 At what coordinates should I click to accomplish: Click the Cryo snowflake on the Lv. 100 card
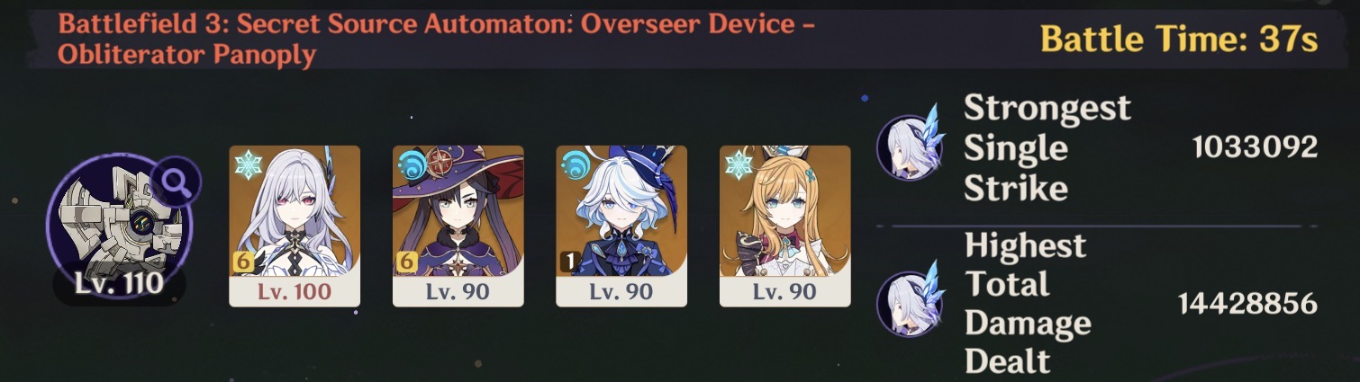tap(248, 165)
